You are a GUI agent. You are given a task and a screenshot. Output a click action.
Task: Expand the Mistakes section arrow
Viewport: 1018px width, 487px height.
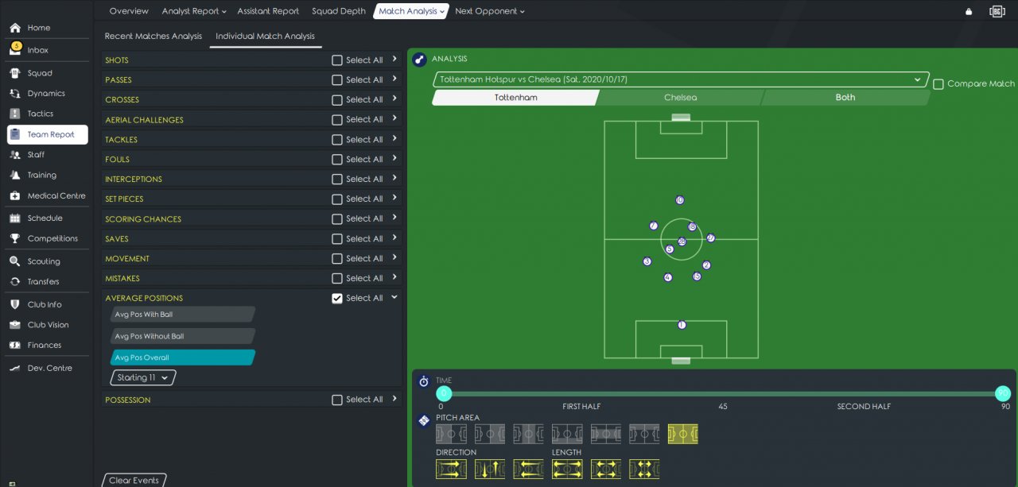tap(394, 278)
